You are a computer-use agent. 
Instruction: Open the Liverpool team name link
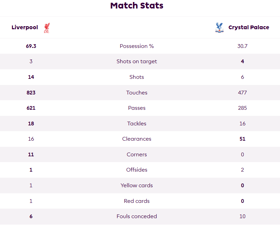25,27
